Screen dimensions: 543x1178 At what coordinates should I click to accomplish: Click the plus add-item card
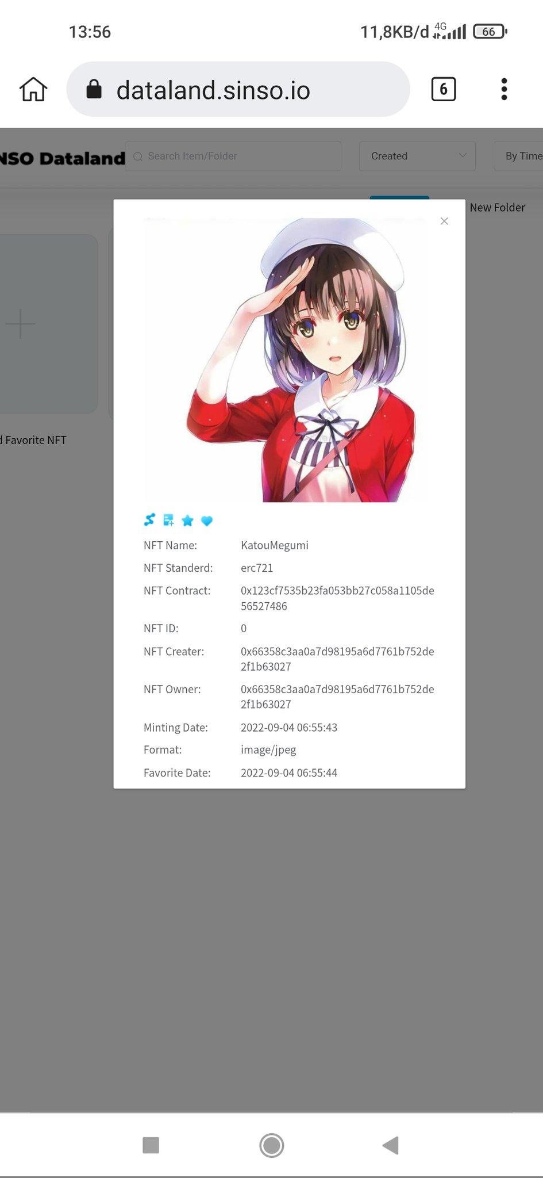point(49,324)
